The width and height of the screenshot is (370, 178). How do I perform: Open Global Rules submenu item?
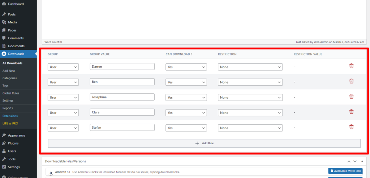point(11,93)
